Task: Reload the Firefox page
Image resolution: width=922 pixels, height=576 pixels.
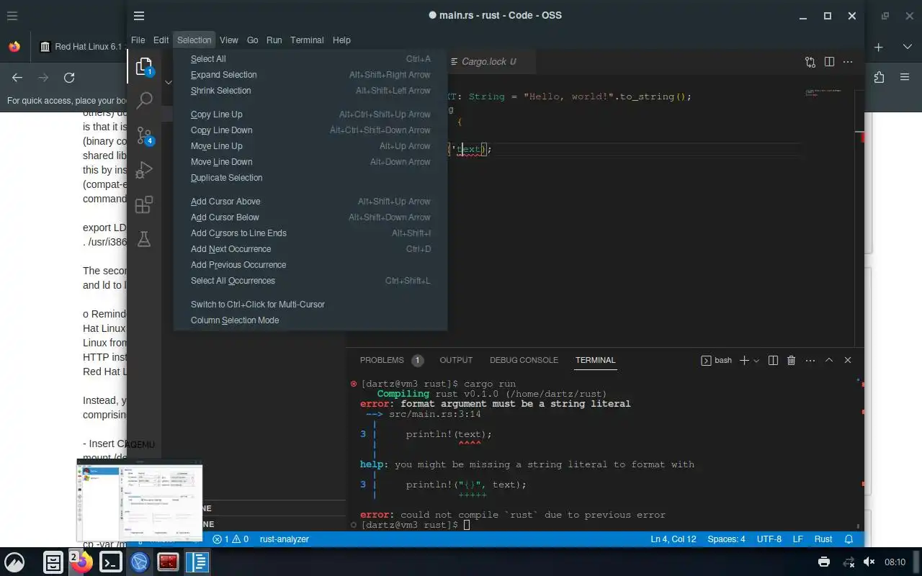Action: [x=69, y=78]
